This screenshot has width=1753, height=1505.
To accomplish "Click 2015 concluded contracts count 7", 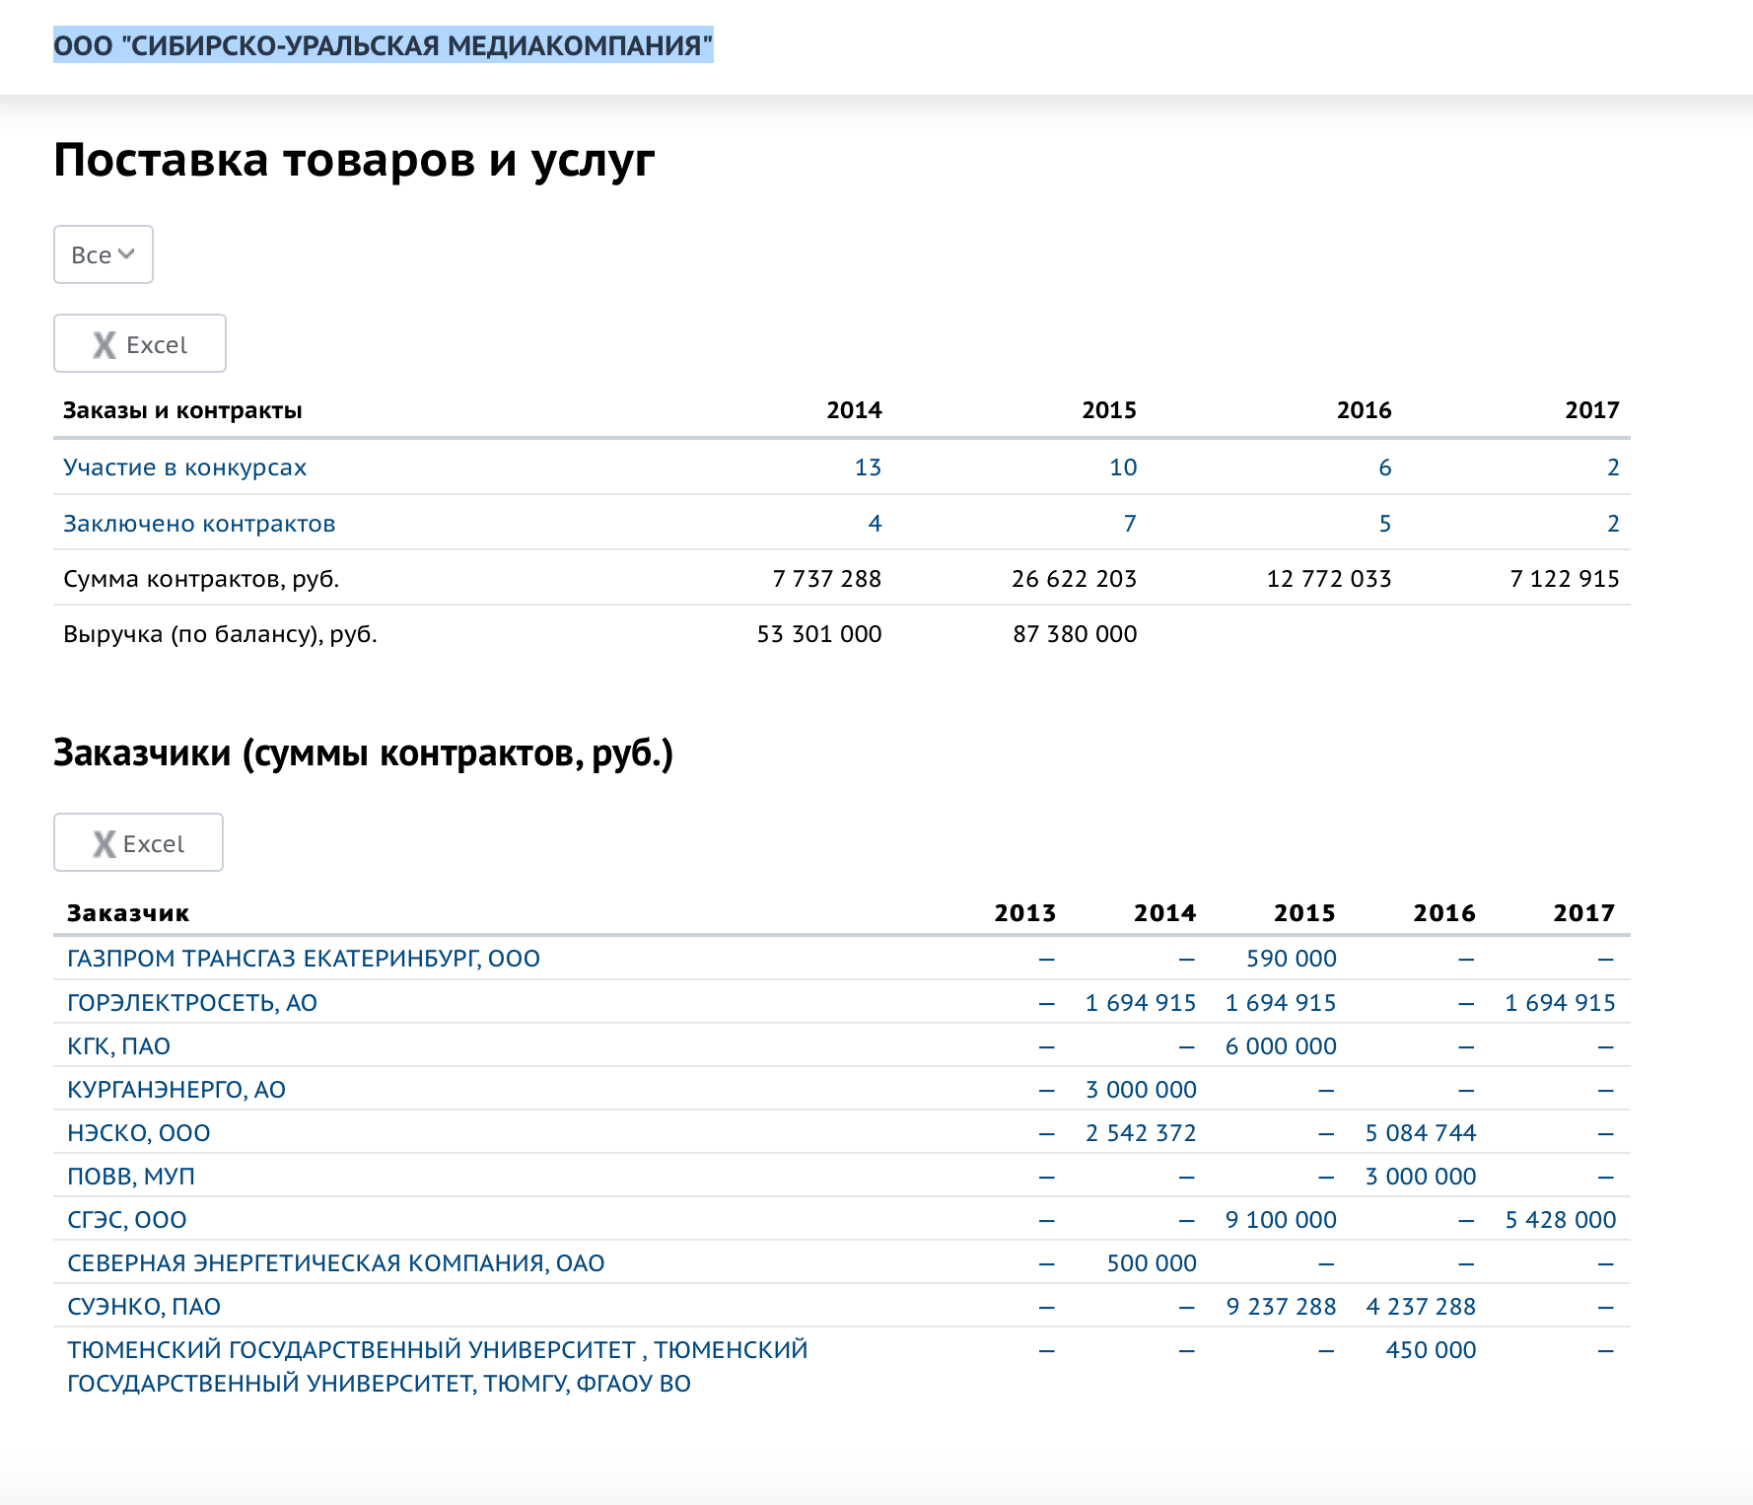I will coord(1129,524).
